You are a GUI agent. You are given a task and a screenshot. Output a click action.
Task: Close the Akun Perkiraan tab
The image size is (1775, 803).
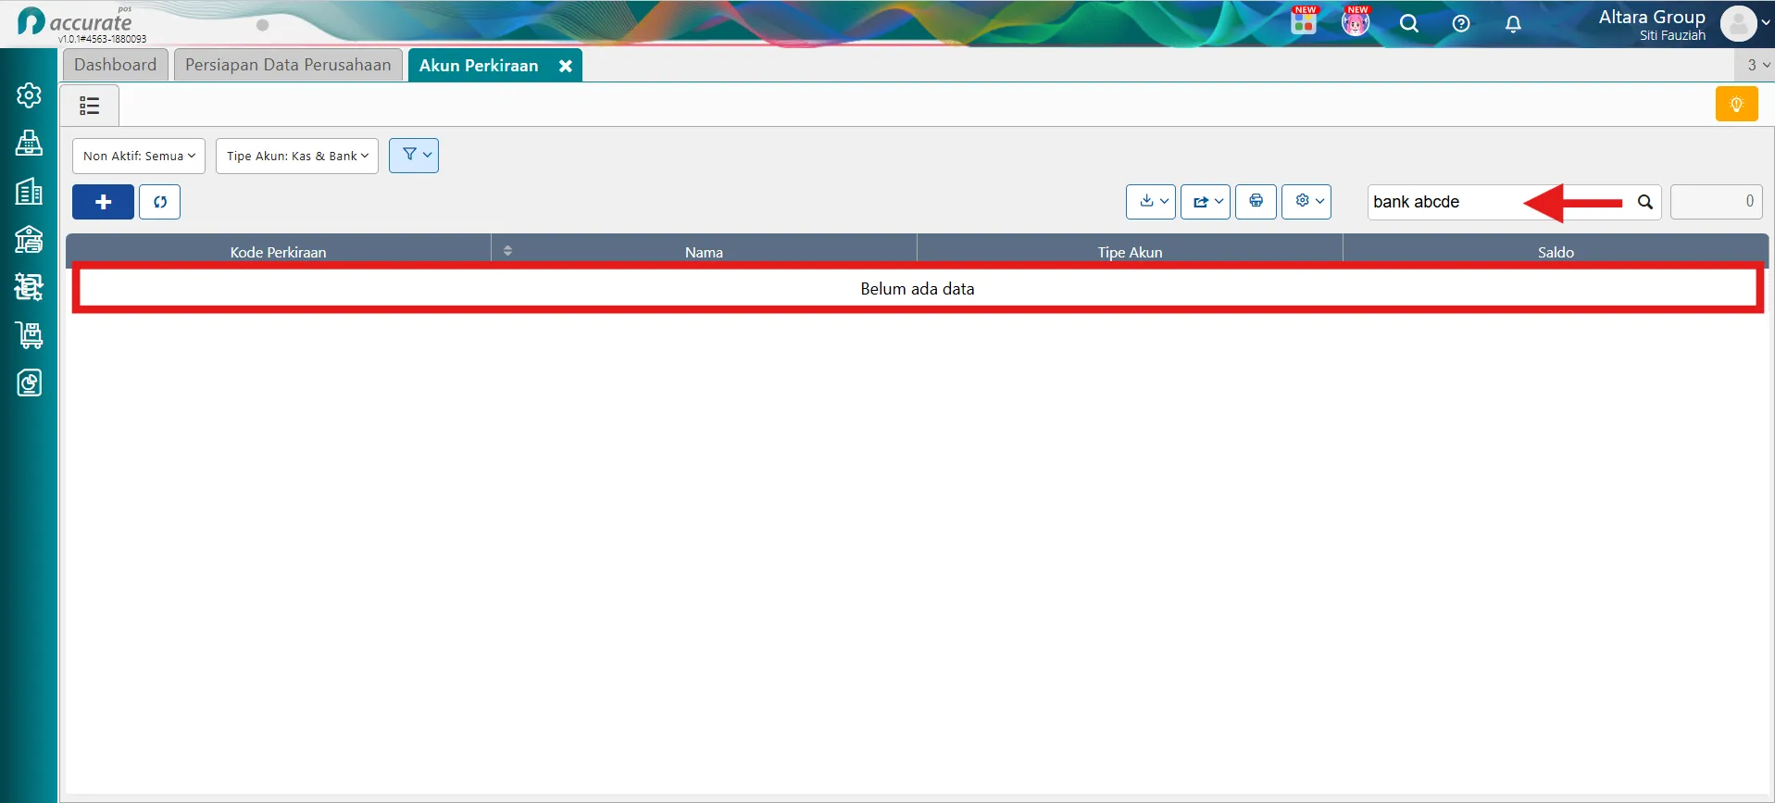point(566,66)
